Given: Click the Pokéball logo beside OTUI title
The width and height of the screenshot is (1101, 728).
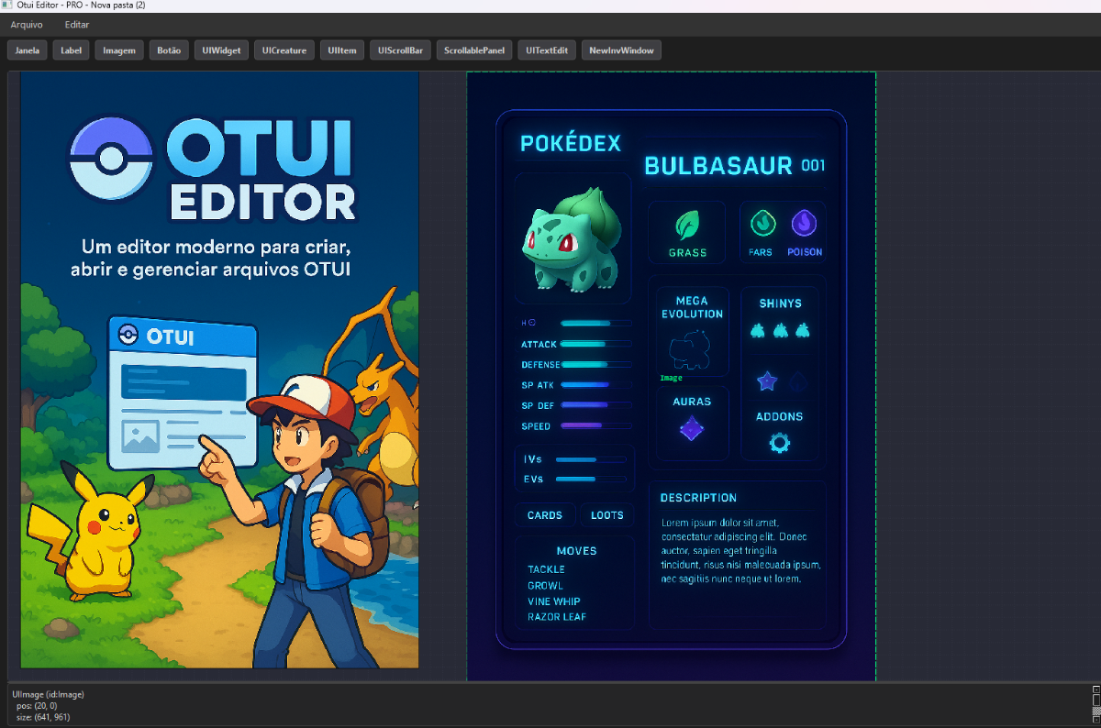Looking at the screenshot, I should pyautogui.click(x=112, y=159).
